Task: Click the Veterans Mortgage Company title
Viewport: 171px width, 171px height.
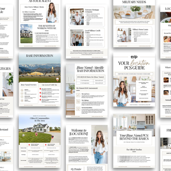Action: (92, 11)
